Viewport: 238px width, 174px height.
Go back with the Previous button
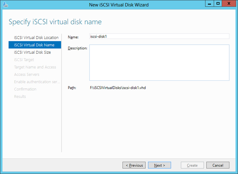134,165
